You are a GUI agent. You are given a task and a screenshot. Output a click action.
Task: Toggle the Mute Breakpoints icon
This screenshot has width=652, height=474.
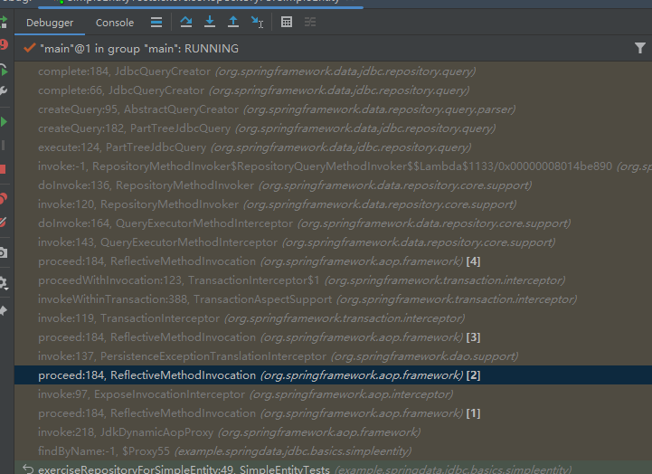[x=4, y=223]
